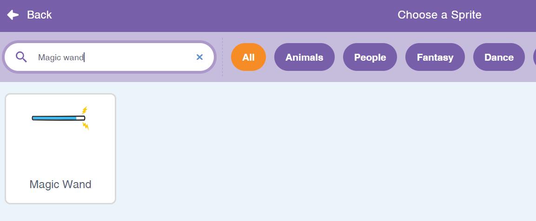
Task: Click the empty light-blue library area
Action: click(325, 153)
